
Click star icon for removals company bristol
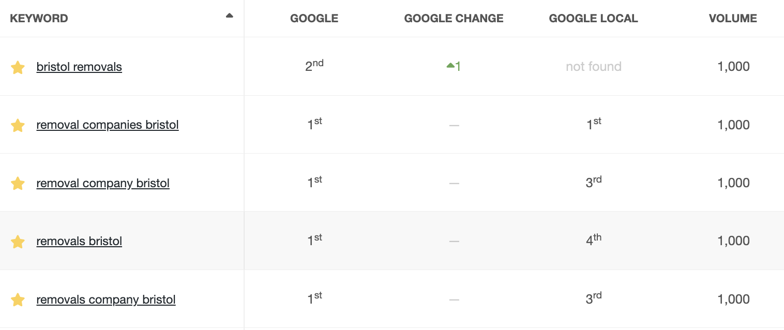18,300
